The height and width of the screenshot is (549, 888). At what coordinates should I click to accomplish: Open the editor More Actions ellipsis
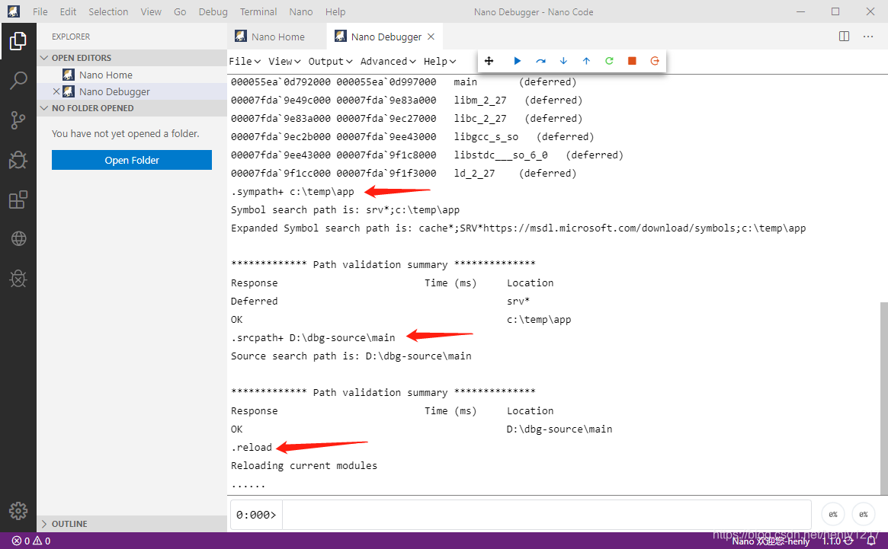click(868, 37)
